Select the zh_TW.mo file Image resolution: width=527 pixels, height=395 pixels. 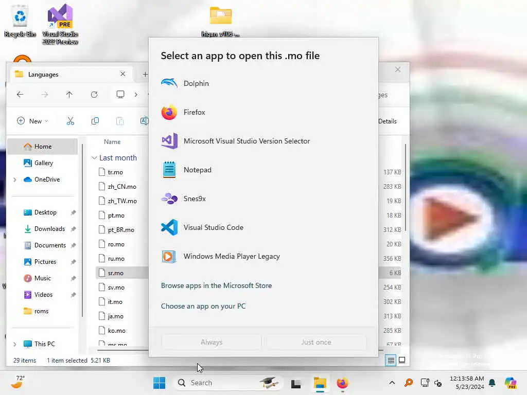click(x=122, y=201)
